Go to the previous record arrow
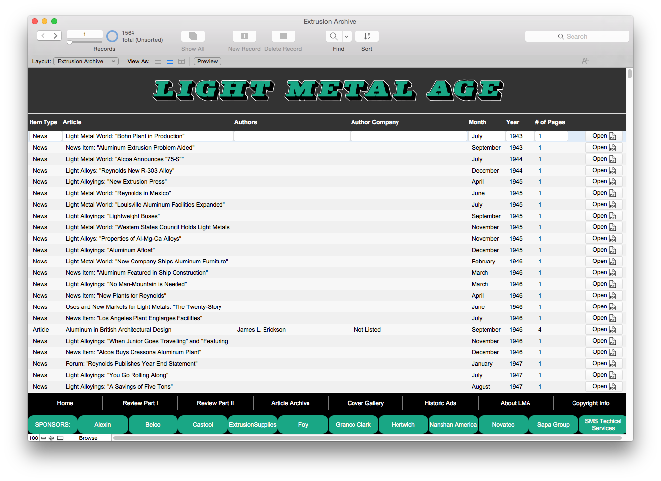661x481 pixels. (x=43, y=36)
